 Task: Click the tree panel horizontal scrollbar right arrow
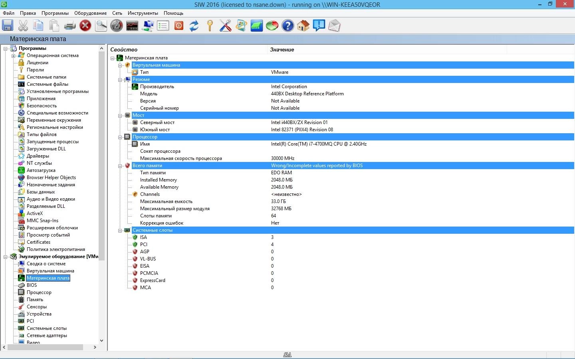pos(95,347)
